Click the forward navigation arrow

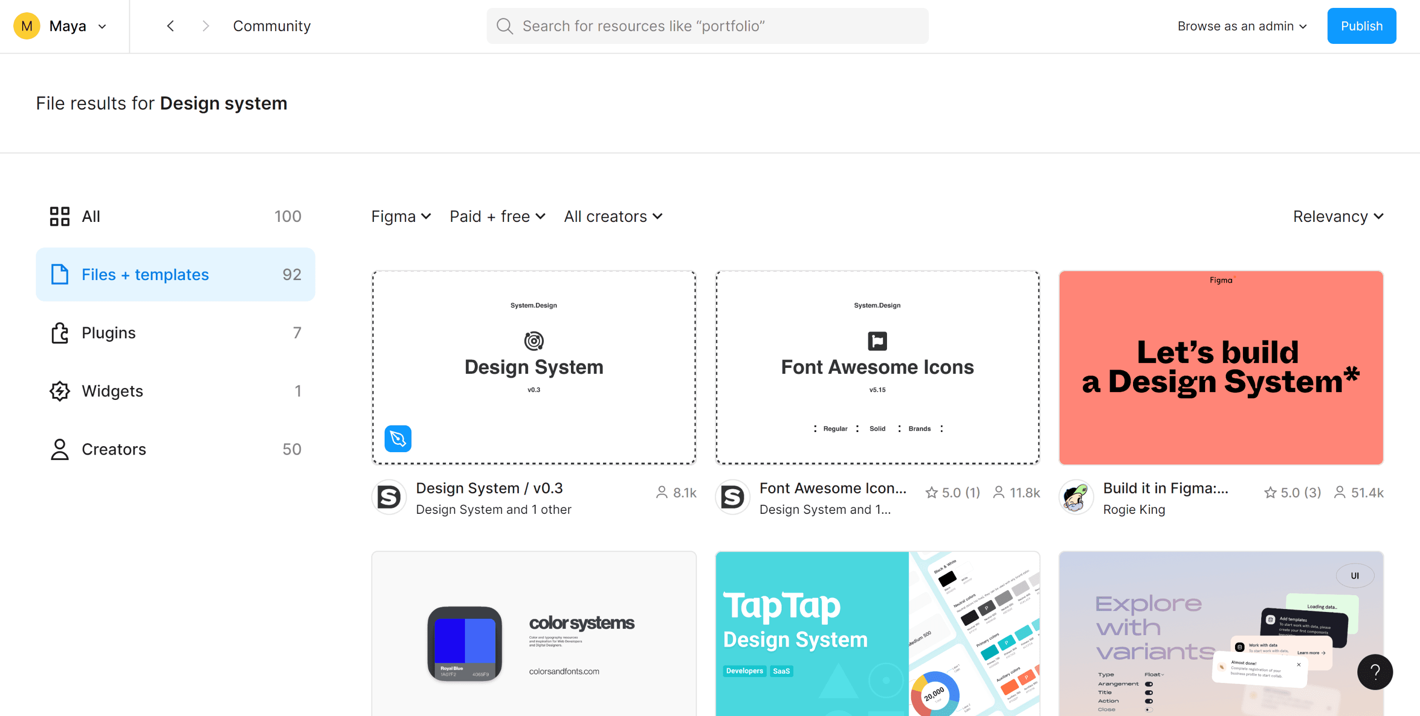(206, 26)
